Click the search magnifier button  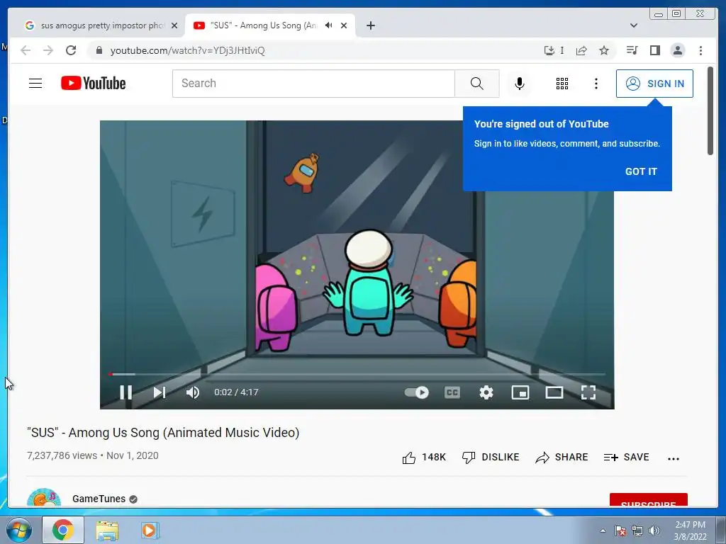click(477, 84)
